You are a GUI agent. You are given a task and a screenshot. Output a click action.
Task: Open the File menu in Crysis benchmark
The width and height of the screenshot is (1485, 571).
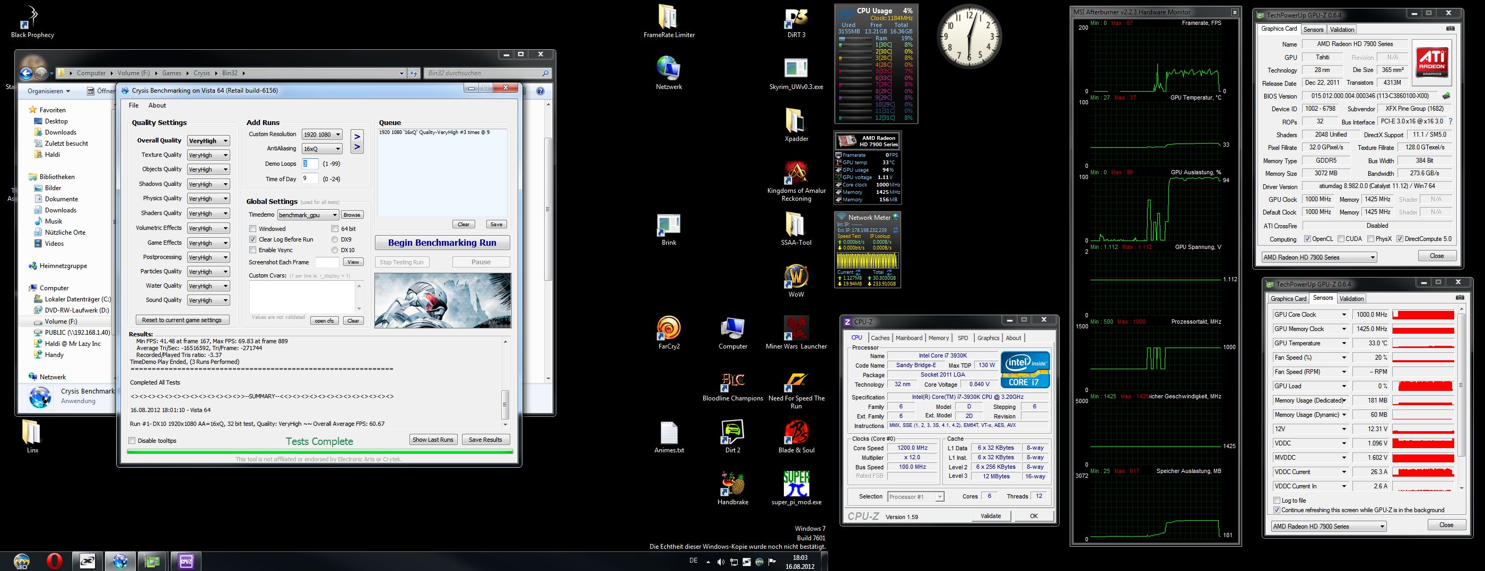[134, 105]
